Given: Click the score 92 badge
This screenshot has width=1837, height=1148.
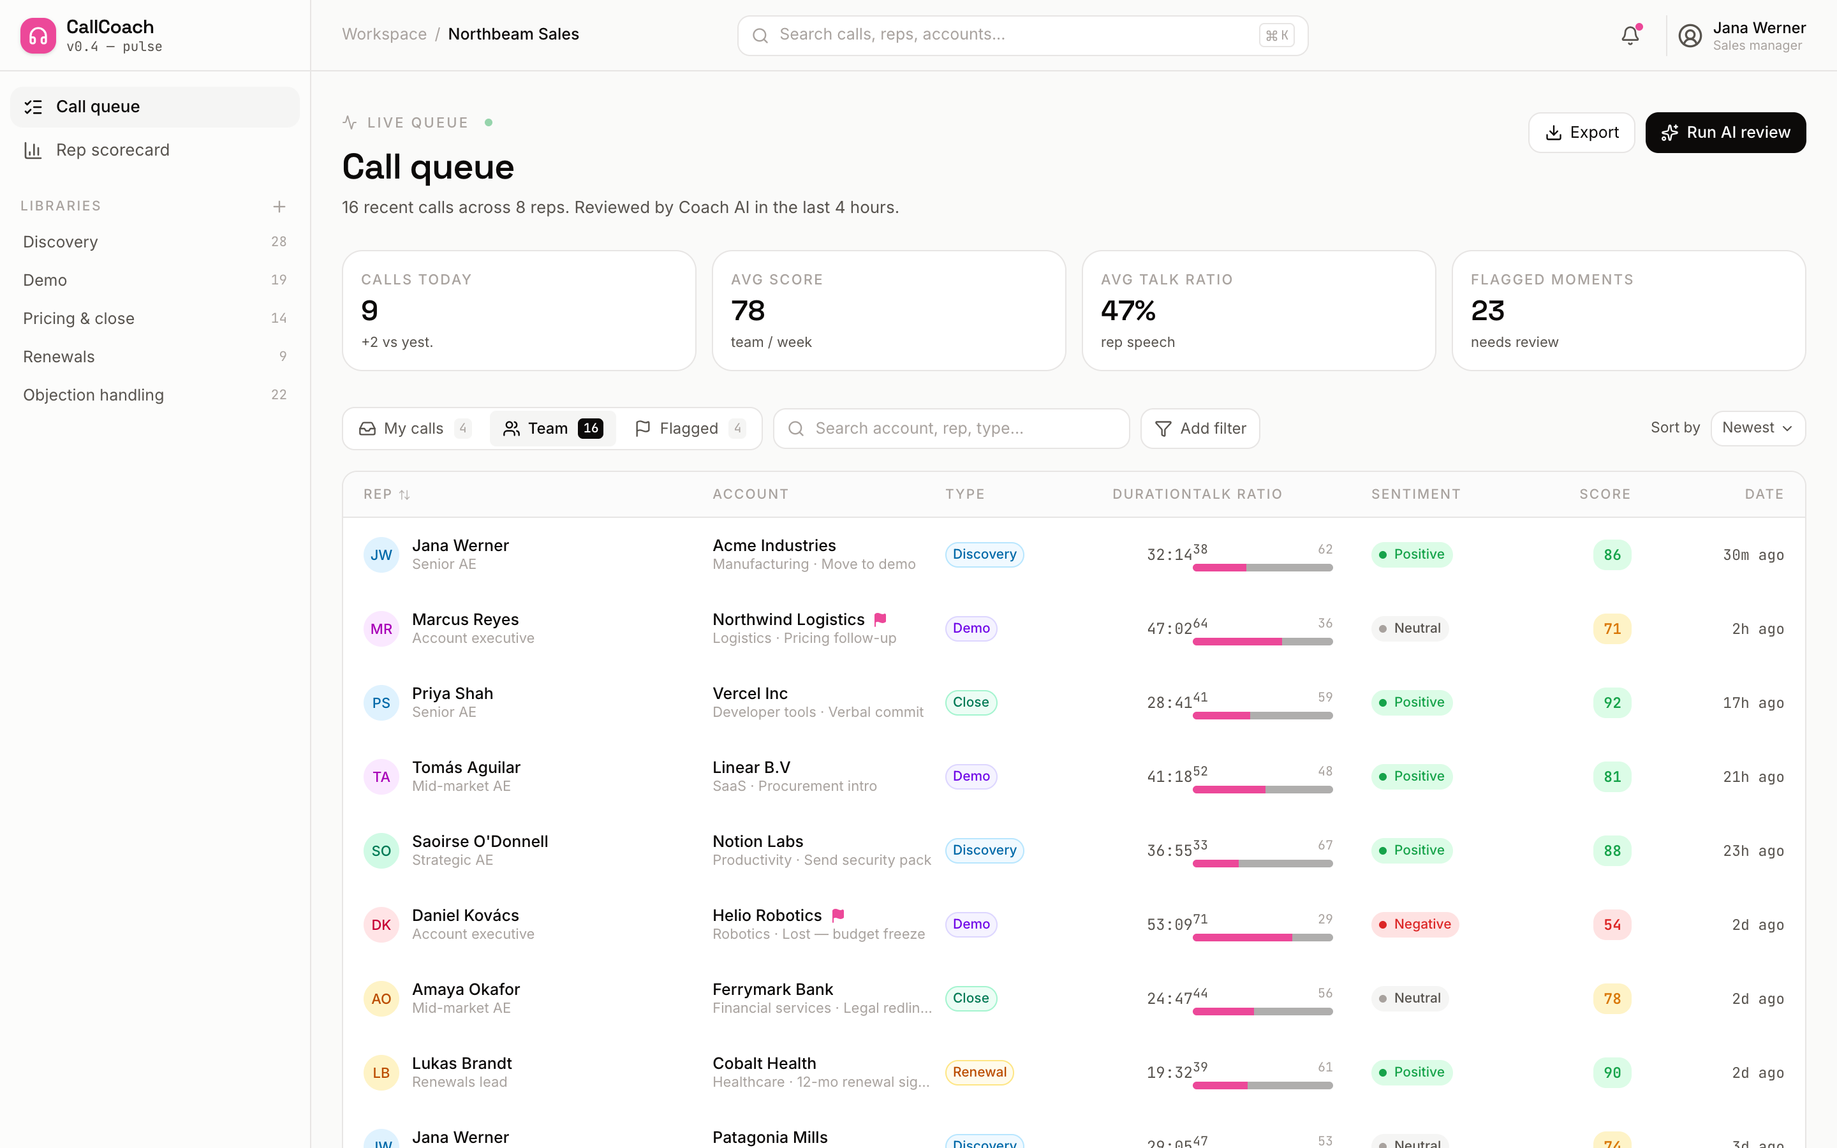Looking at the screenshot, I should (1612, 703).
